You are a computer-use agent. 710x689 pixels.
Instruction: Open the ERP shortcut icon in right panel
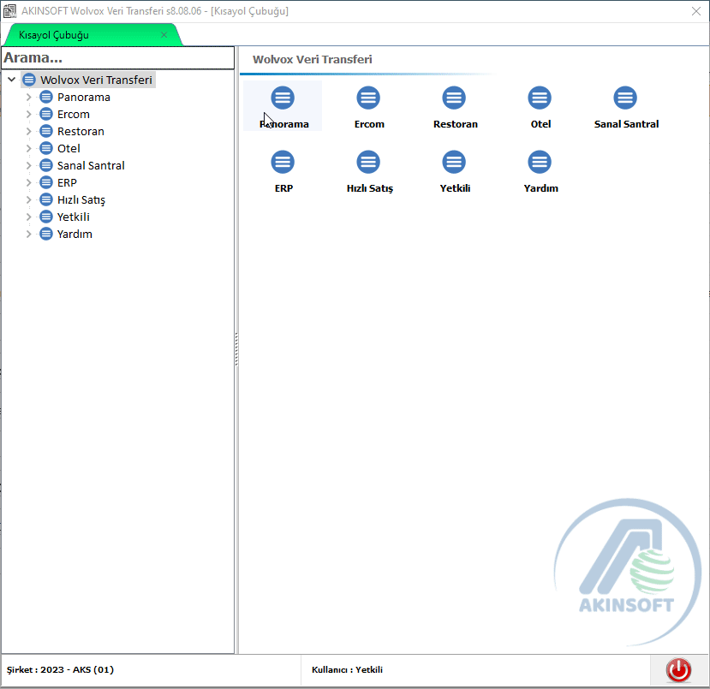click(283, 162)
